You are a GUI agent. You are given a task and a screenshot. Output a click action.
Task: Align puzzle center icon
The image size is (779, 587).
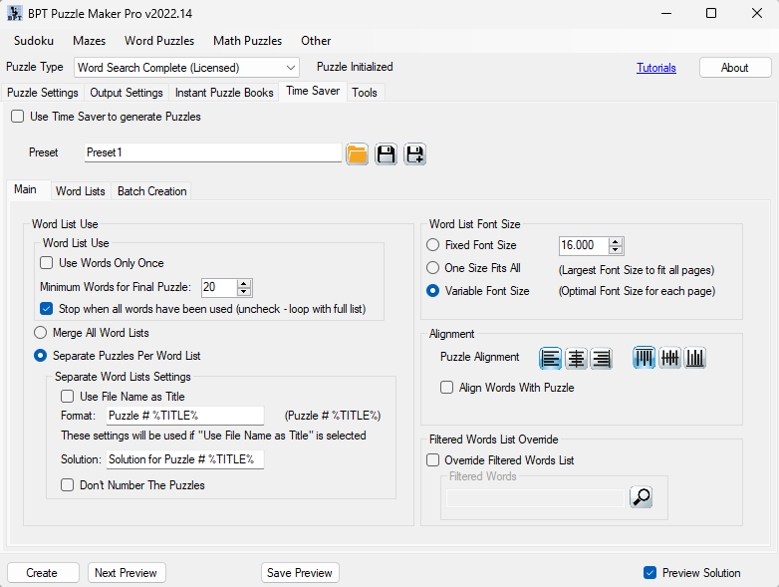pos(577,358)
